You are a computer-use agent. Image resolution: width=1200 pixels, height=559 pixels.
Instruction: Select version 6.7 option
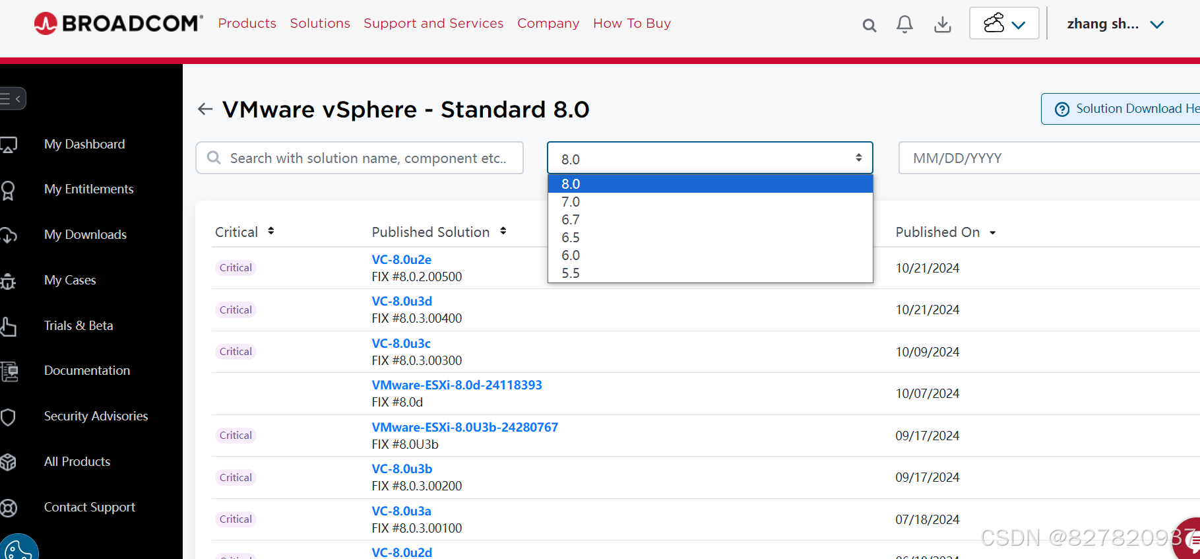tap(710, 220)
